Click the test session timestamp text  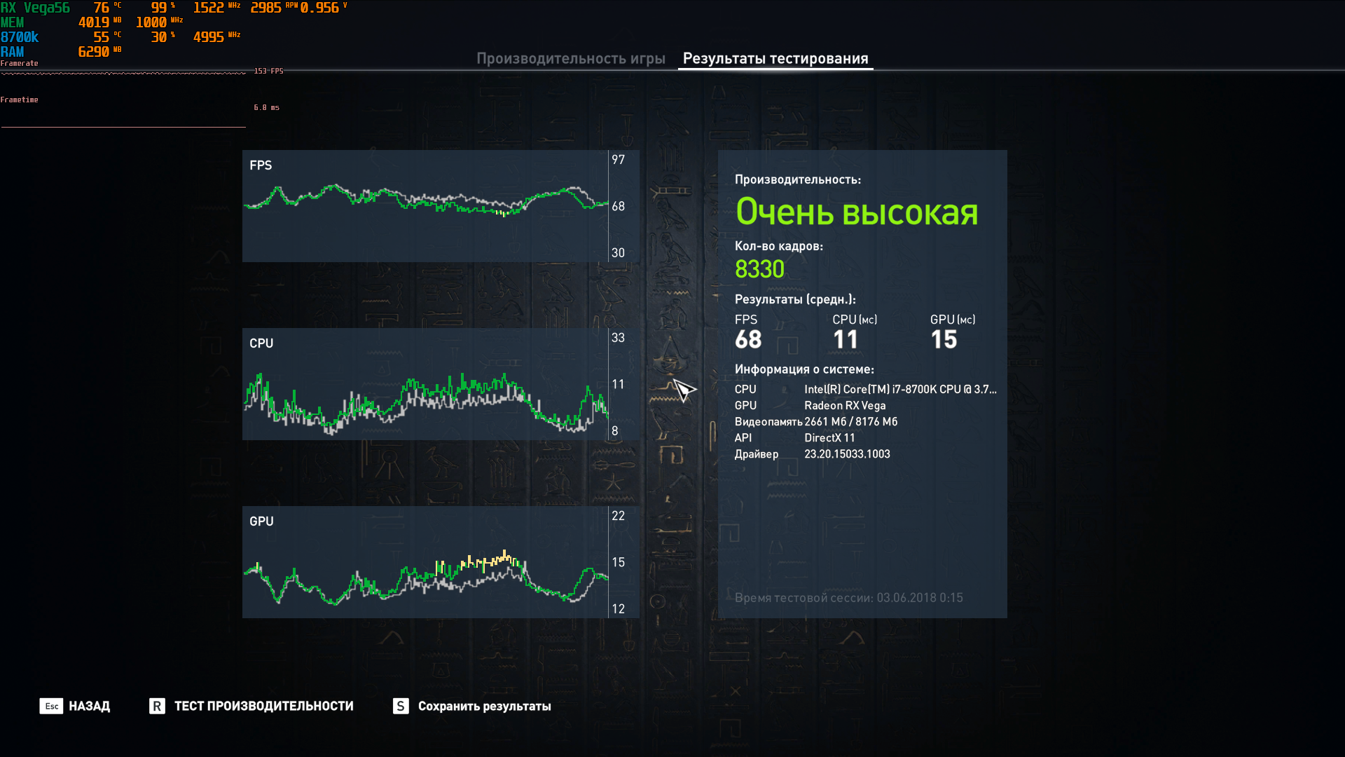click(848, 598)
